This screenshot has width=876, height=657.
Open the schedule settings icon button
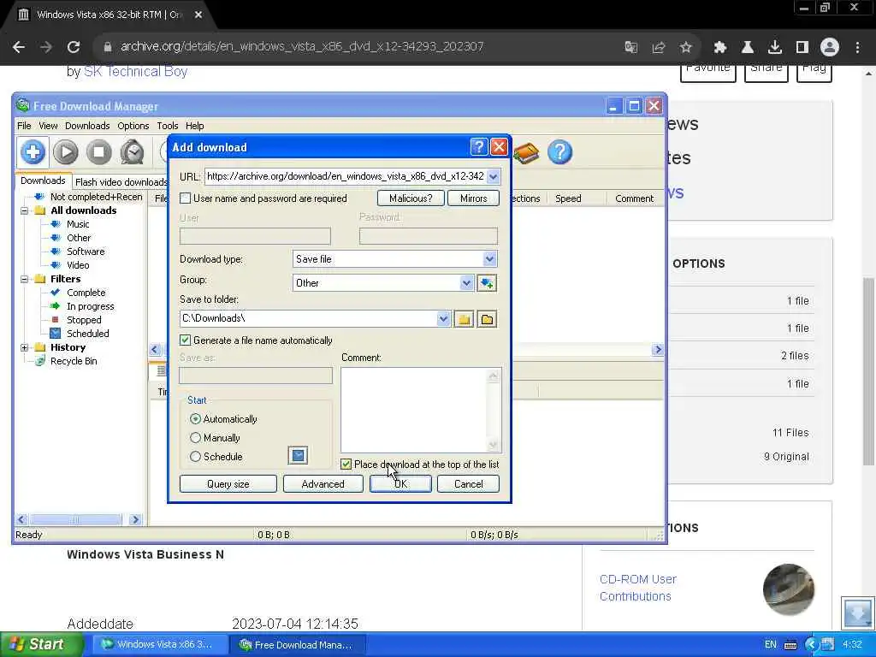[x=299, y=455]
